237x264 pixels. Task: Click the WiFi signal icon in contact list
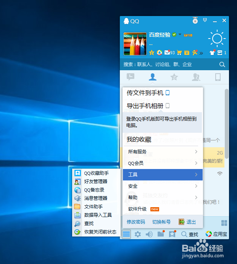coord(220,174)
